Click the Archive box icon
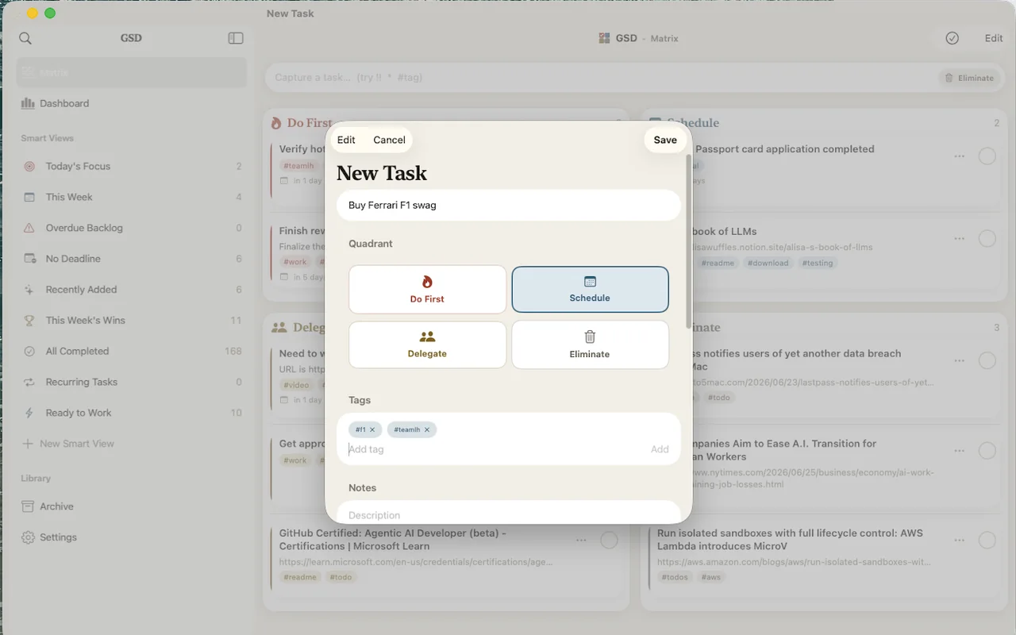The image size is (1016, 635). coord(28,506)
